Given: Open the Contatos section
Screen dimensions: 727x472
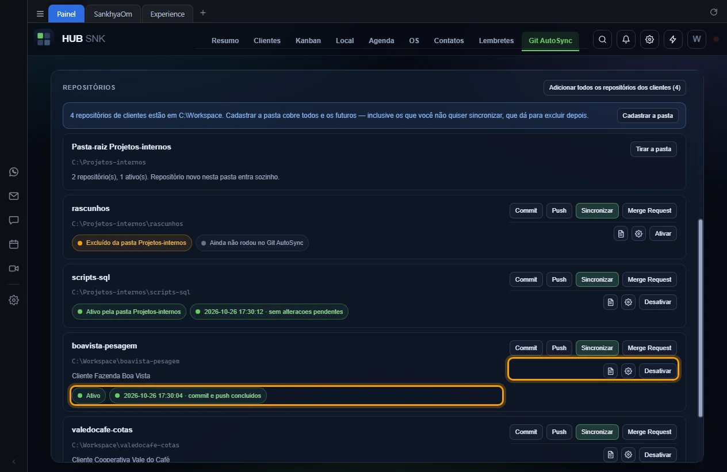Looking at the screenshot, I should point(449,40).
